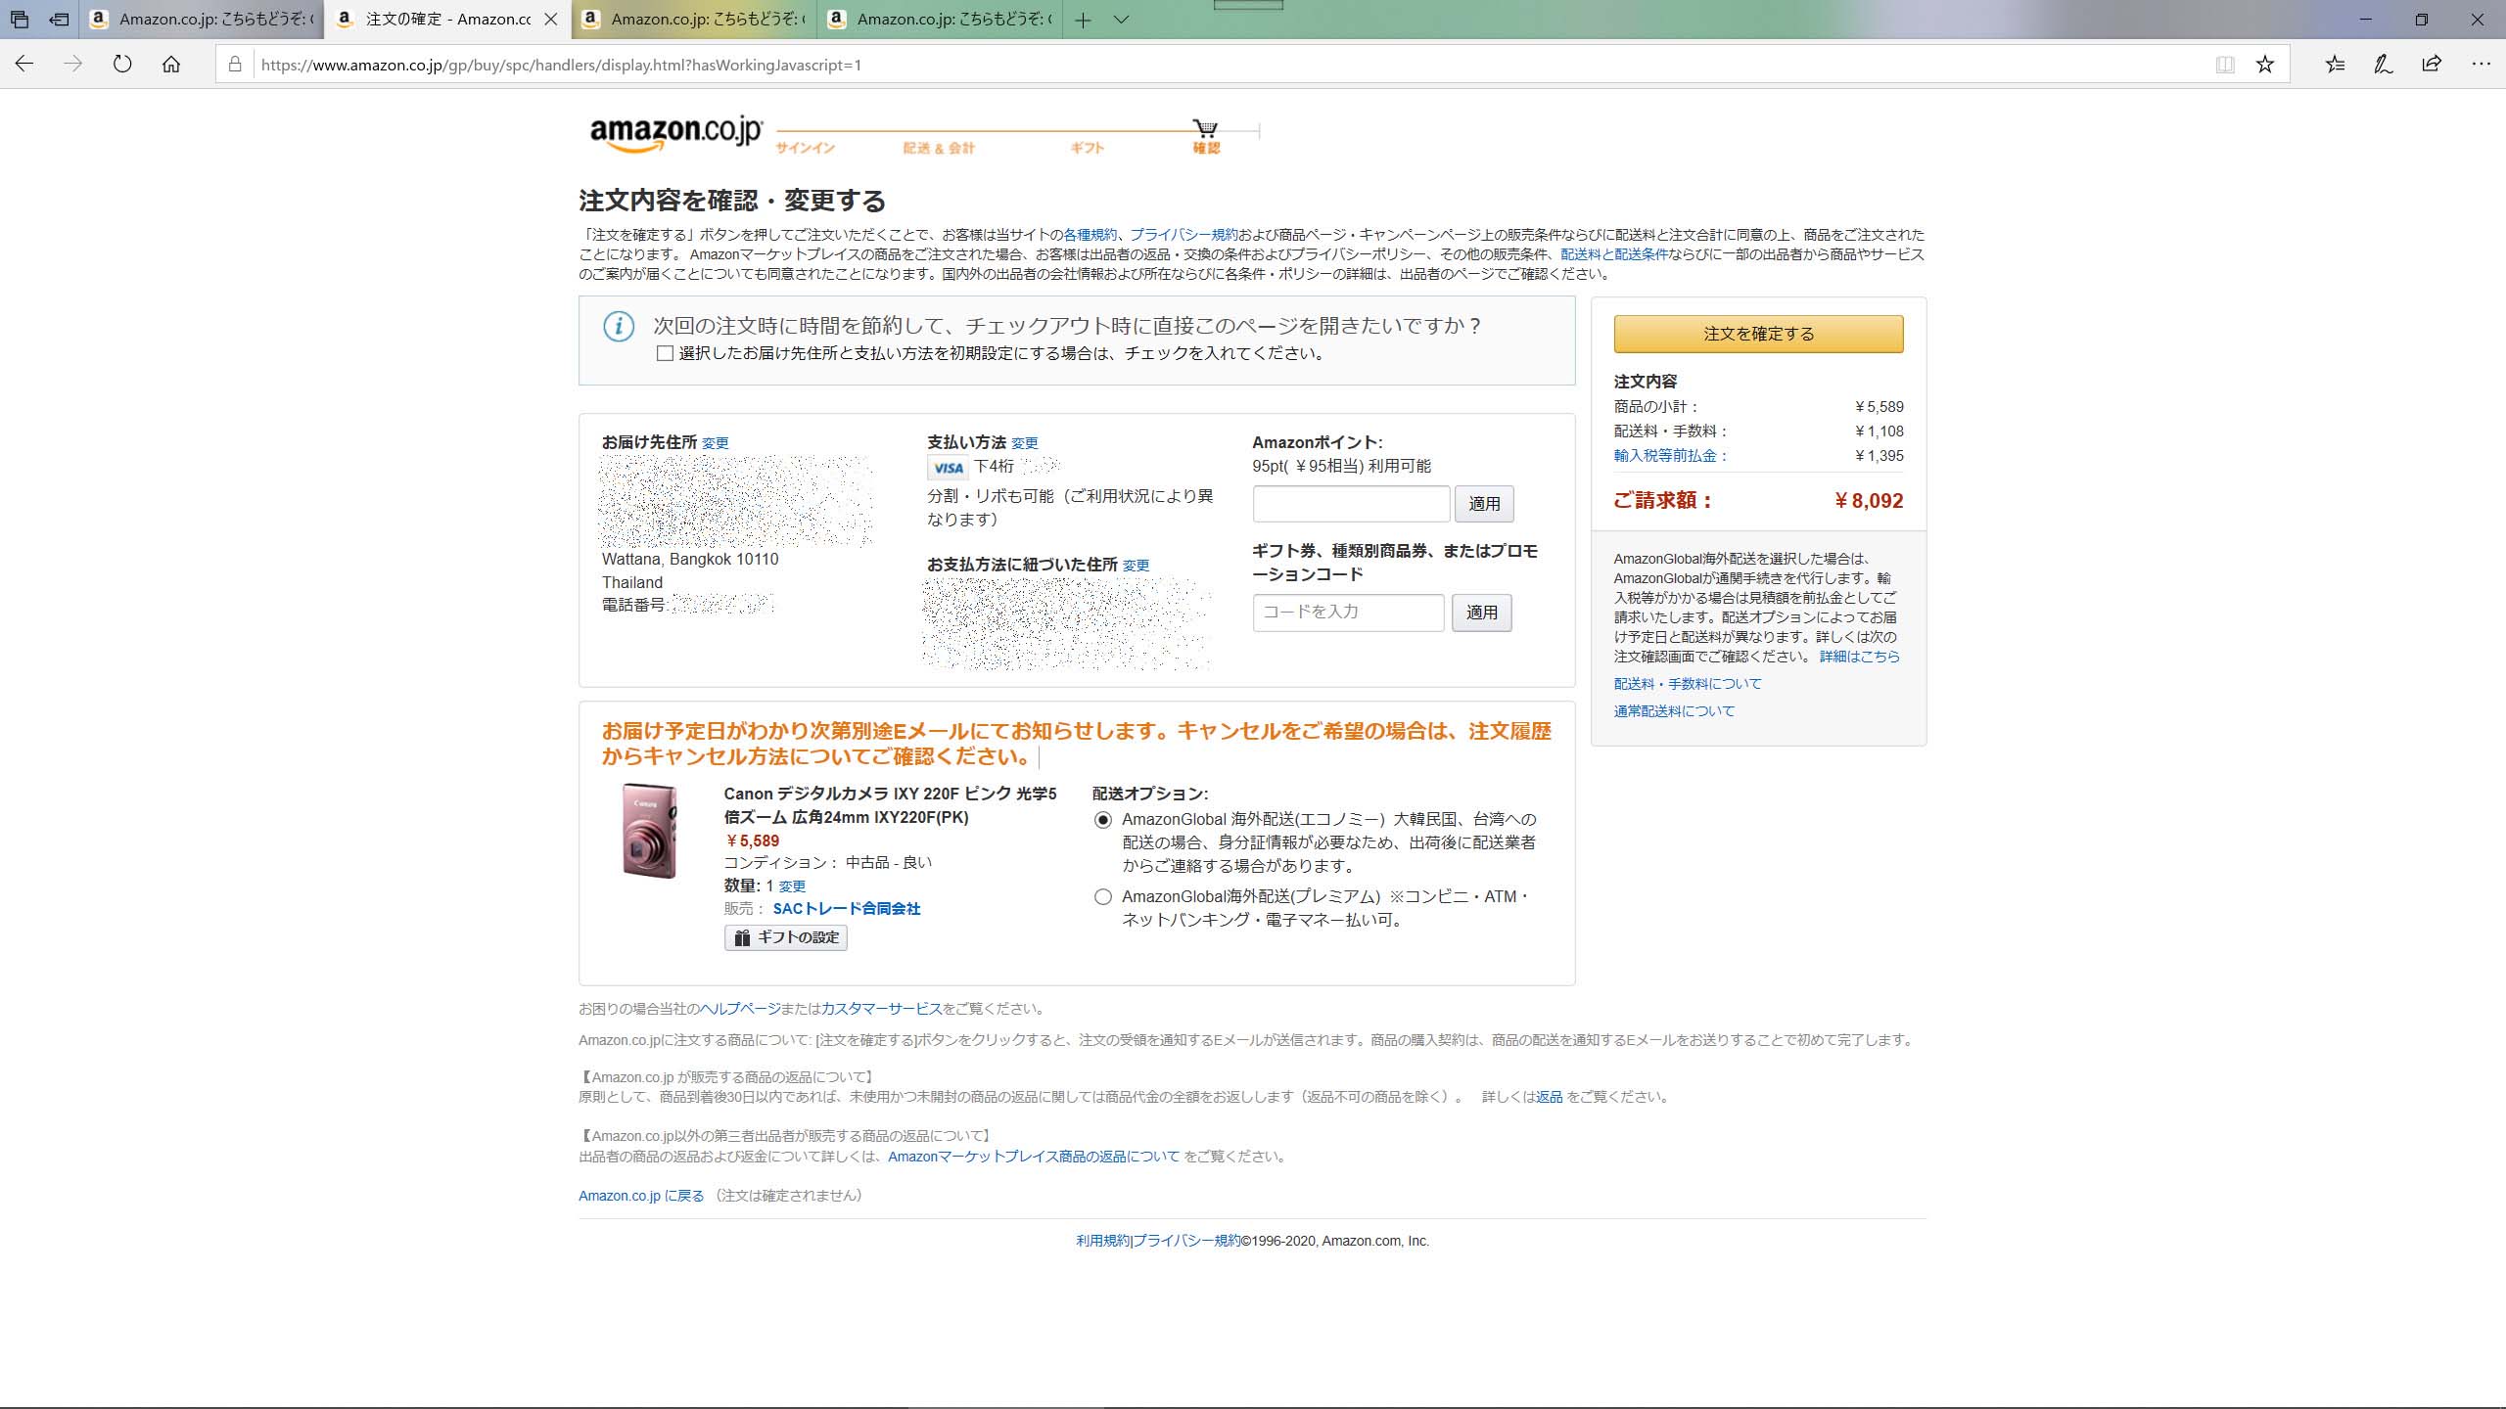Click the padlock site security icon
This screenshot has height=1409, width=2506.
click(x=235, y=65)
